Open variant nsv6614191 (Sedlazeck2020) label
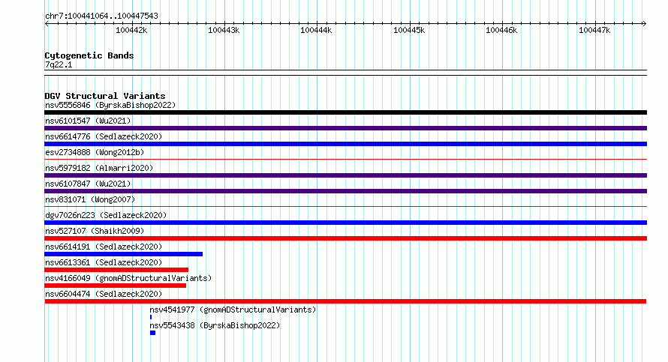The image size is (668, 362). [104, 247]
